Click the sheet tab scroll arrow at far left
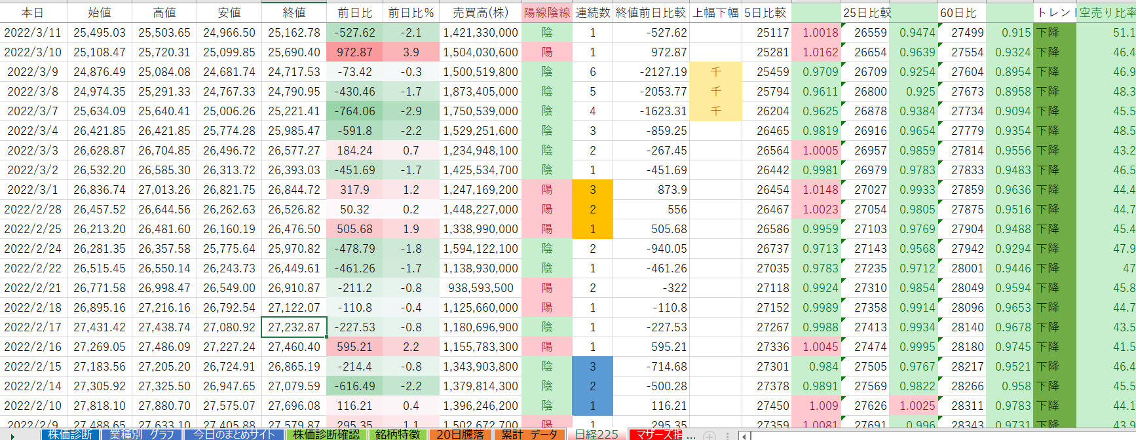 [x=12, y=435]
